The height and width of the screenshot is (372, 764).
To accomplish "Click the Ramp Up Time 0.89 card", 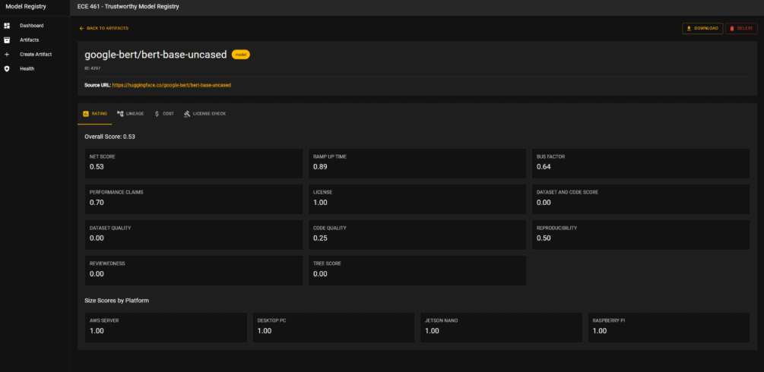I will [417, 163].
